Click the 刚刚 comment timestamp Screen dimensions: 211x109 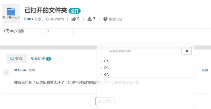[32, 70]
